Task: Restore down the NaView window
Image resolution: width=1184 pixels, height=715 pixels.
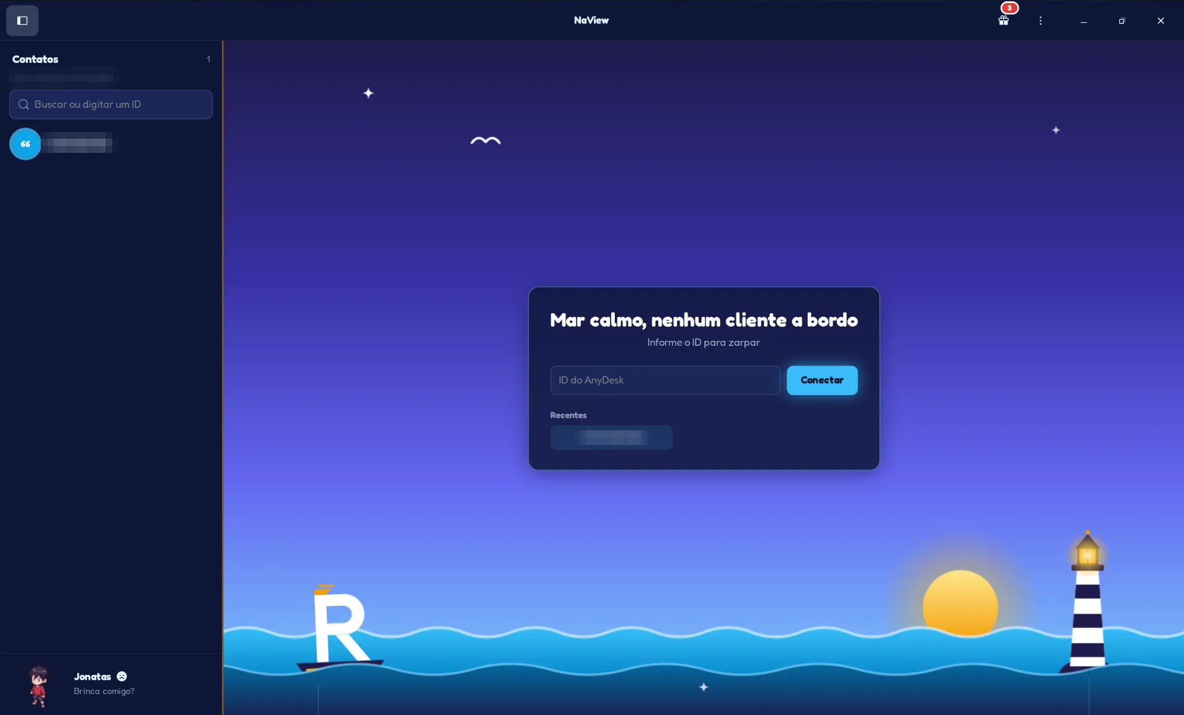Action: pyautogui.click(x=1122, y=20)
